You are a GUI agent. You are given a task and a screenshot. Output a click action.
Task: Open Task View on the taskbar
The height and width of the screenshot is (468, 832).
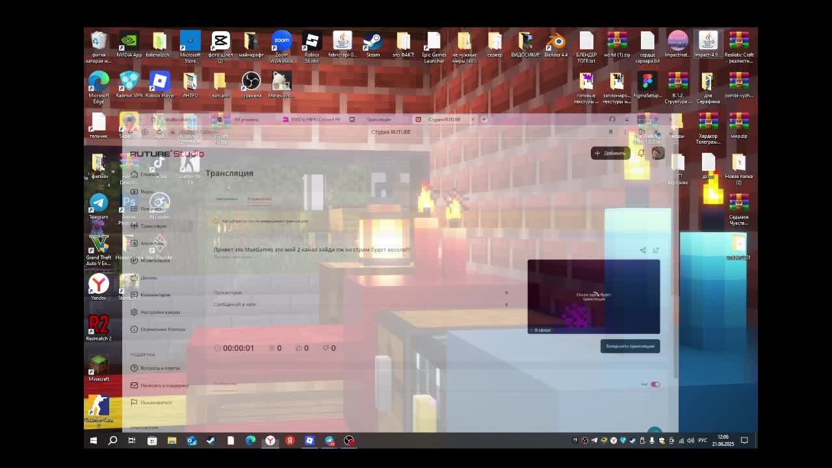pos(131,441)
